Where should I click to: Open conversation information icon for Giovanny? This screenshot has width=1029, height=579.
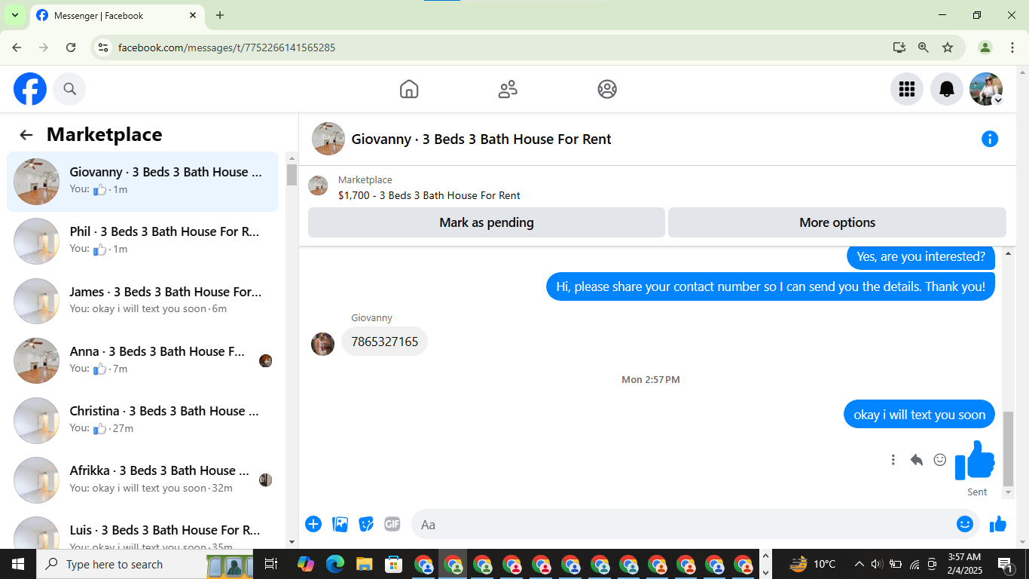point(990,139)
